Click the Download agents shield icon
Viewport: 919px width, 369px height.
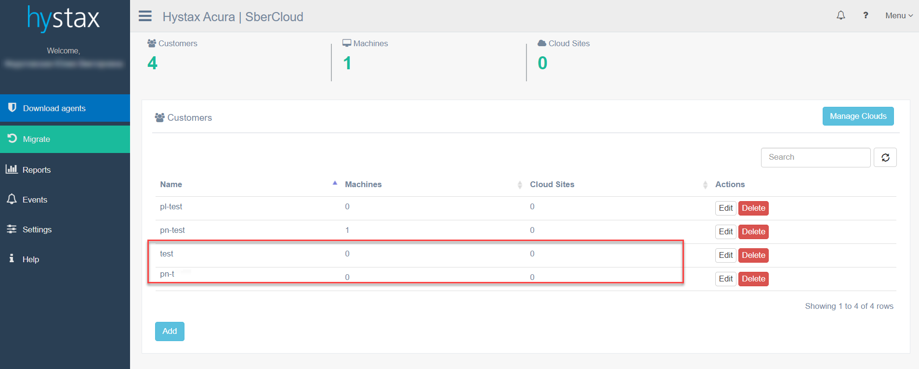tap(13, 107)
